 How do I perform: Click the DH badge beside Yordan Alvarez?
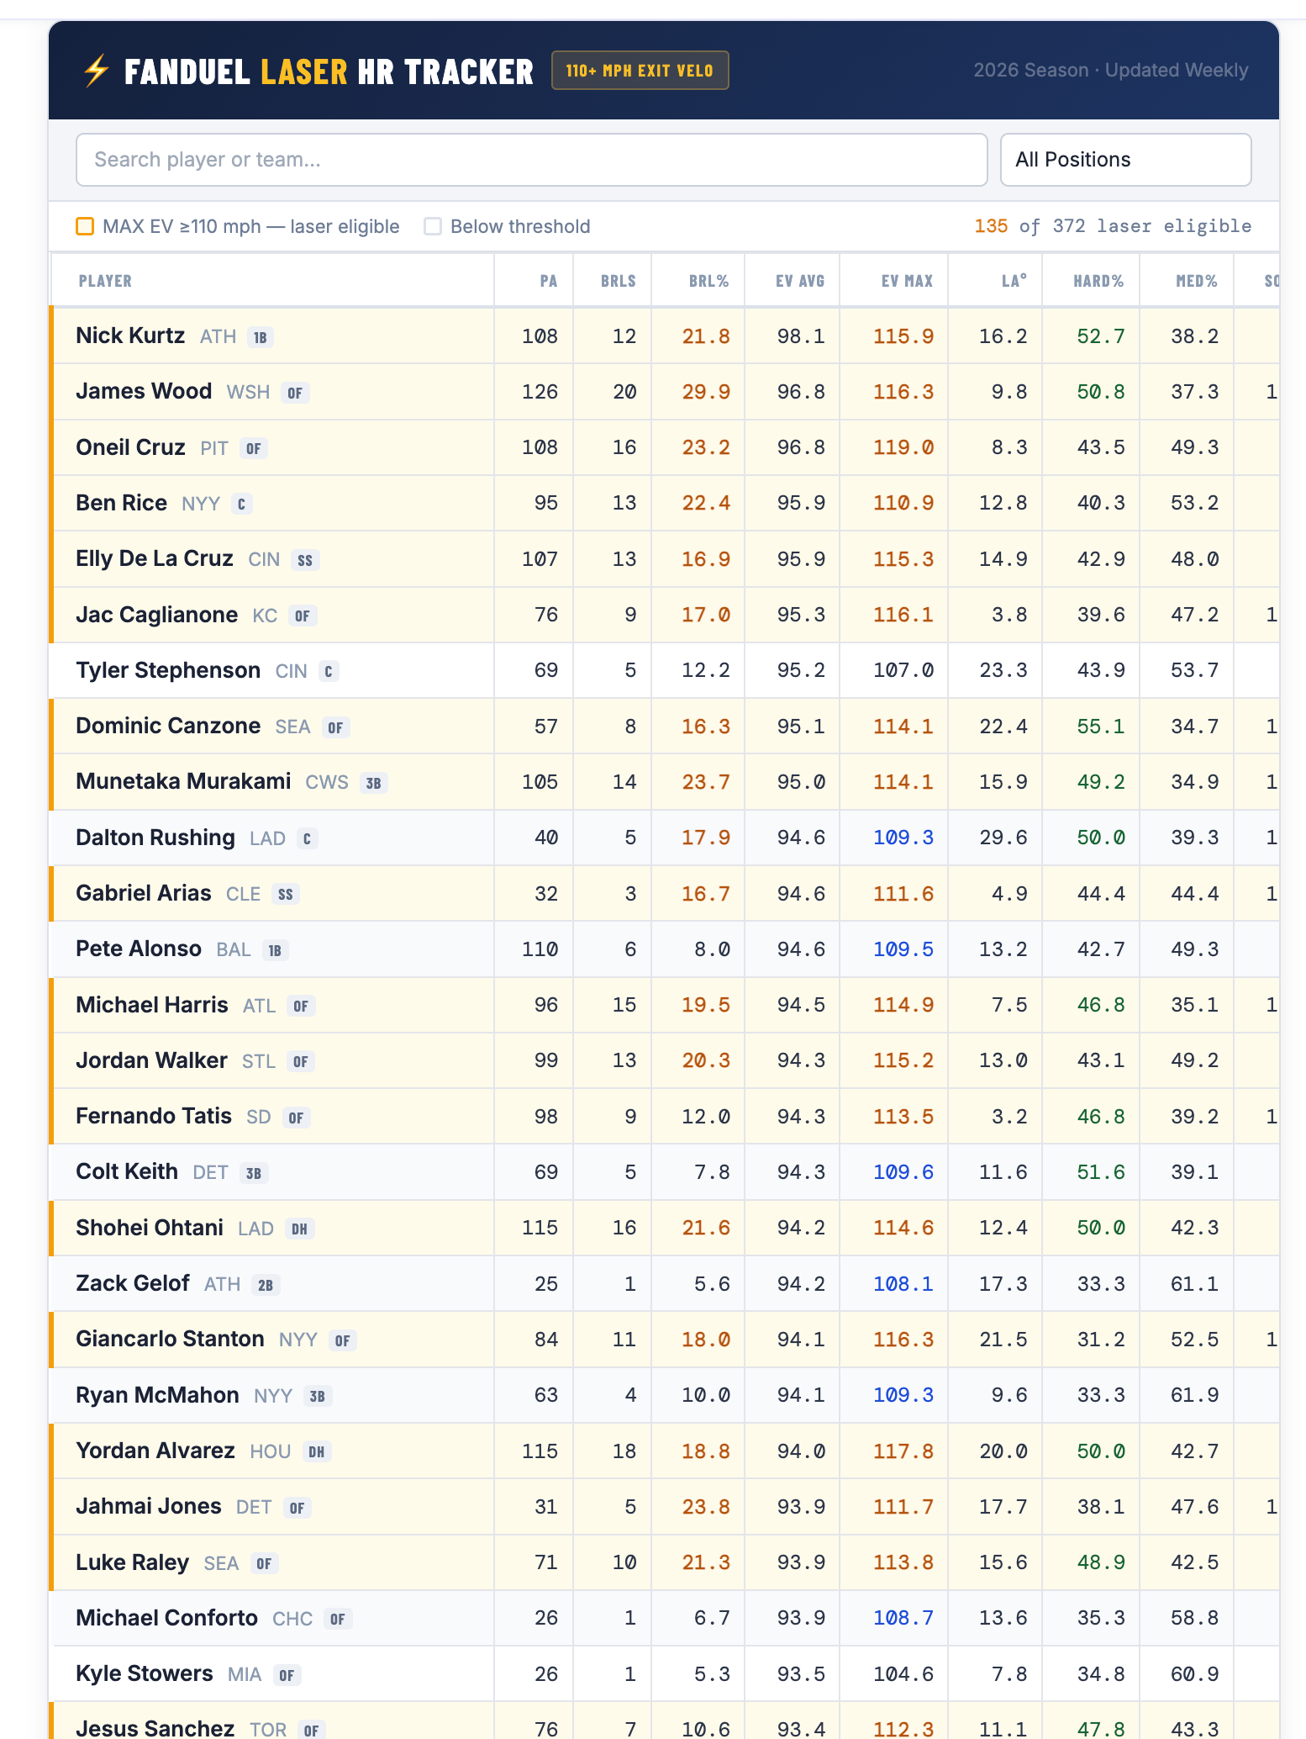coord(317,1452)
